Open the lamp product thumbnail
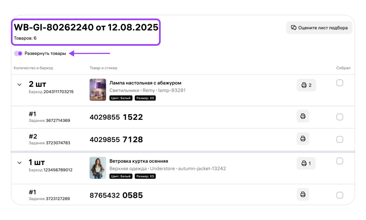The width and height of the screenshot is (366, 220). coord(98,90)
